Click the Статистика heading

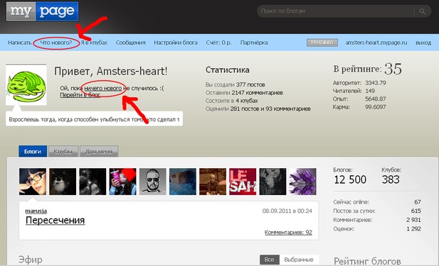coord(228,70)
